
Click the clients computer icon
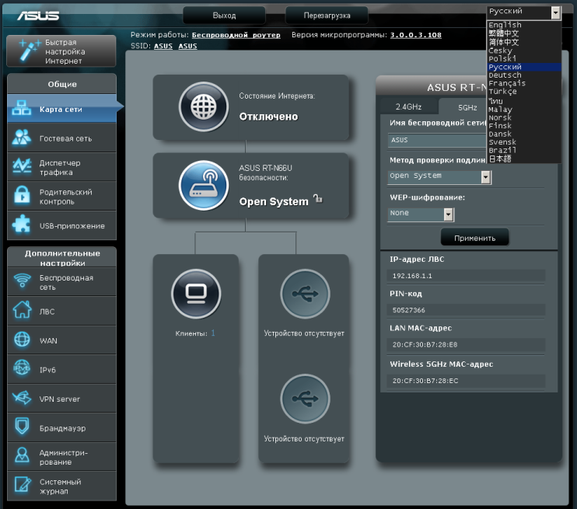[196, 294]
